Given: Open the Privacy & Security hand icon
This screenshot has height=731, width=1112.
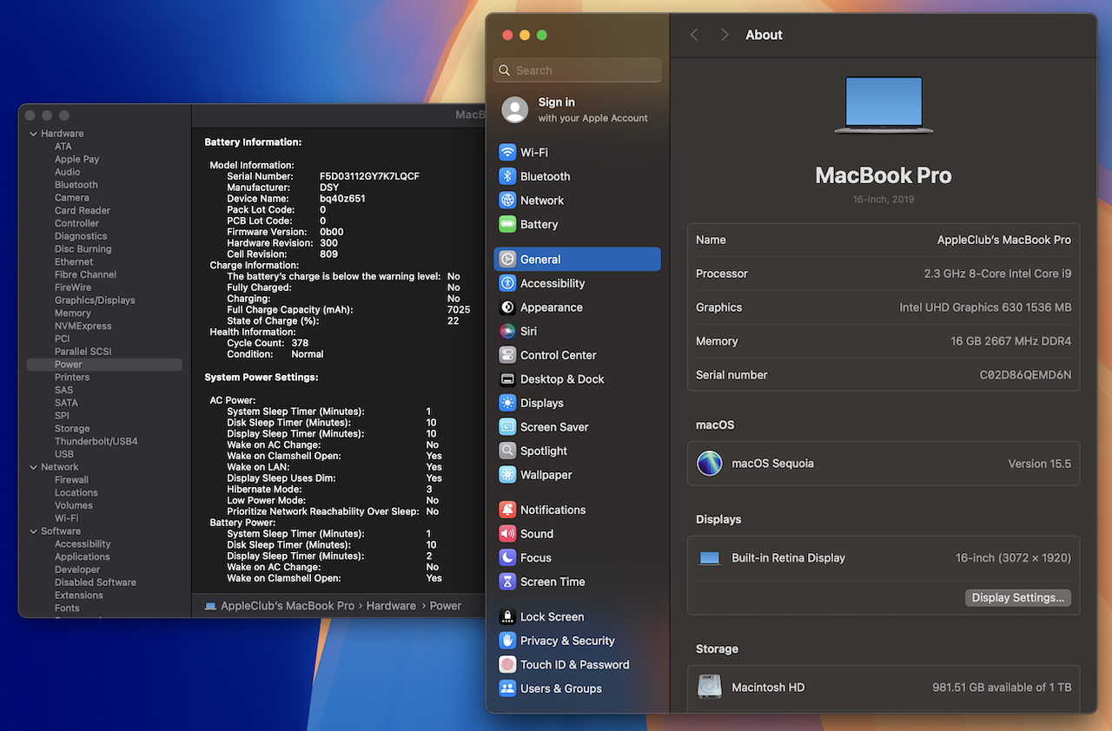Looking at the screenshot, I should (x=507, y=641).
